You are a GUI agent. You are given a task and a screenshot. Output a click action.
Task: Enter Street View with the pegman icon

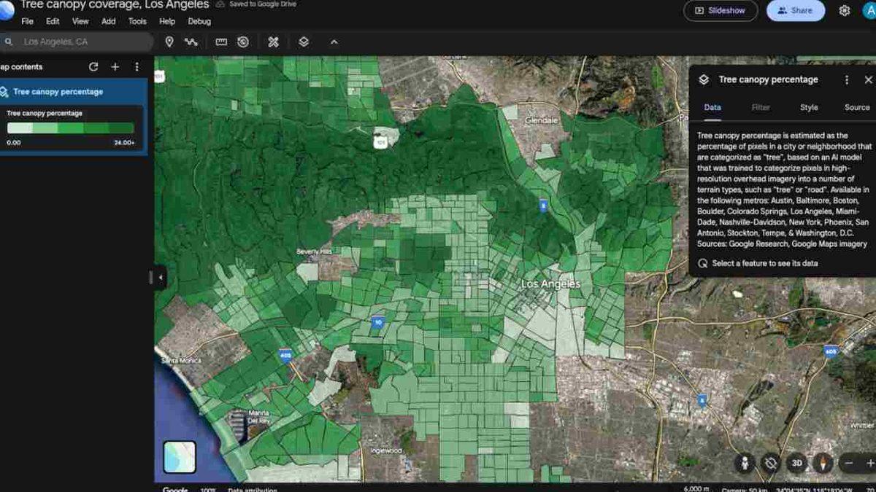point(745,463)
